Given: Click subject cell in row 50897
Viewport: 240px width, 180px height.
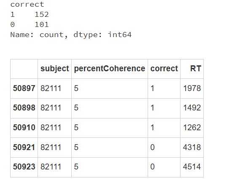Looking at the screenshot, I should coord(51,88).
